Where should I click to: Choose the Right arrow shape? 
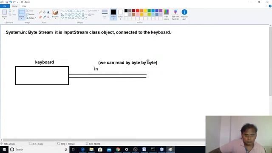(x=76, y=14)
